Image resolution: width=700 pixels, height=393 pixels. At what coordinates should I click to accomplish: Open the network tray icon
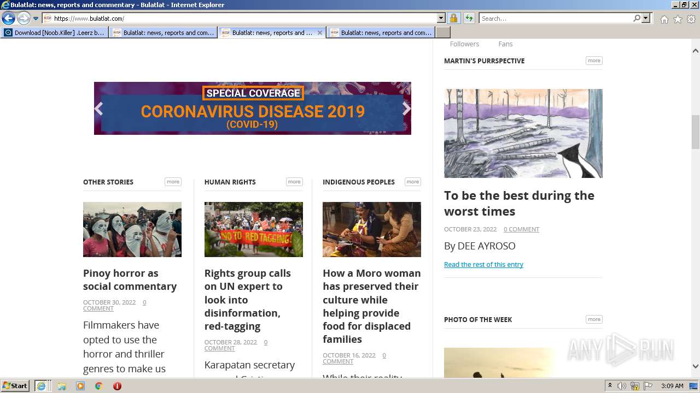pyautogui.click(x=635, y=386)
